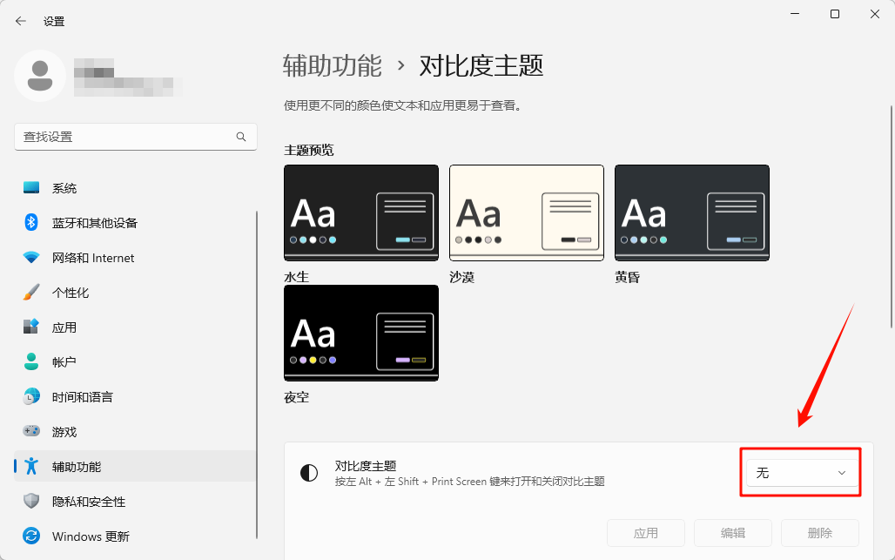Screen dimensions: 895x560
Task: Click the 系统 monitor icon
Action: click(31, 188)
